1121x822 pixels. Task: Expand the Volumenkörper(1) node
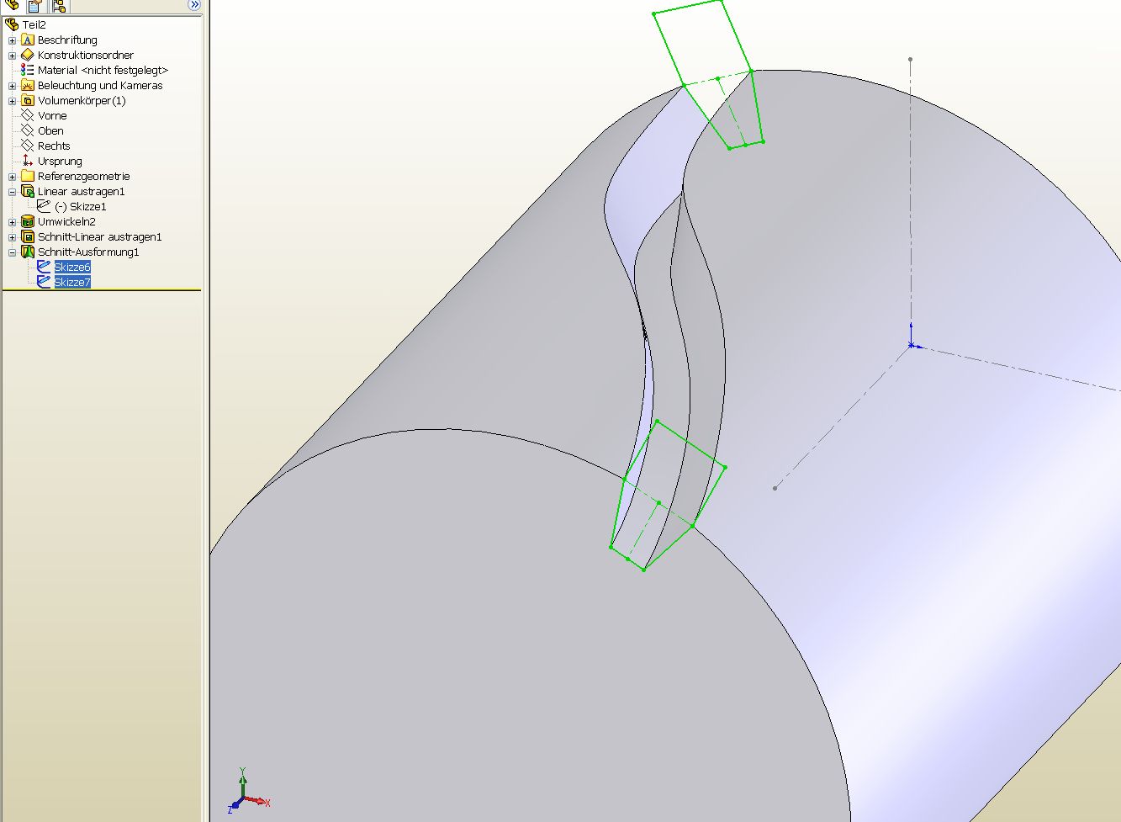point(12,101)
